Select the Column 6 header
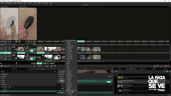Viewport: 171px width, 96px height. coord(81,41)
